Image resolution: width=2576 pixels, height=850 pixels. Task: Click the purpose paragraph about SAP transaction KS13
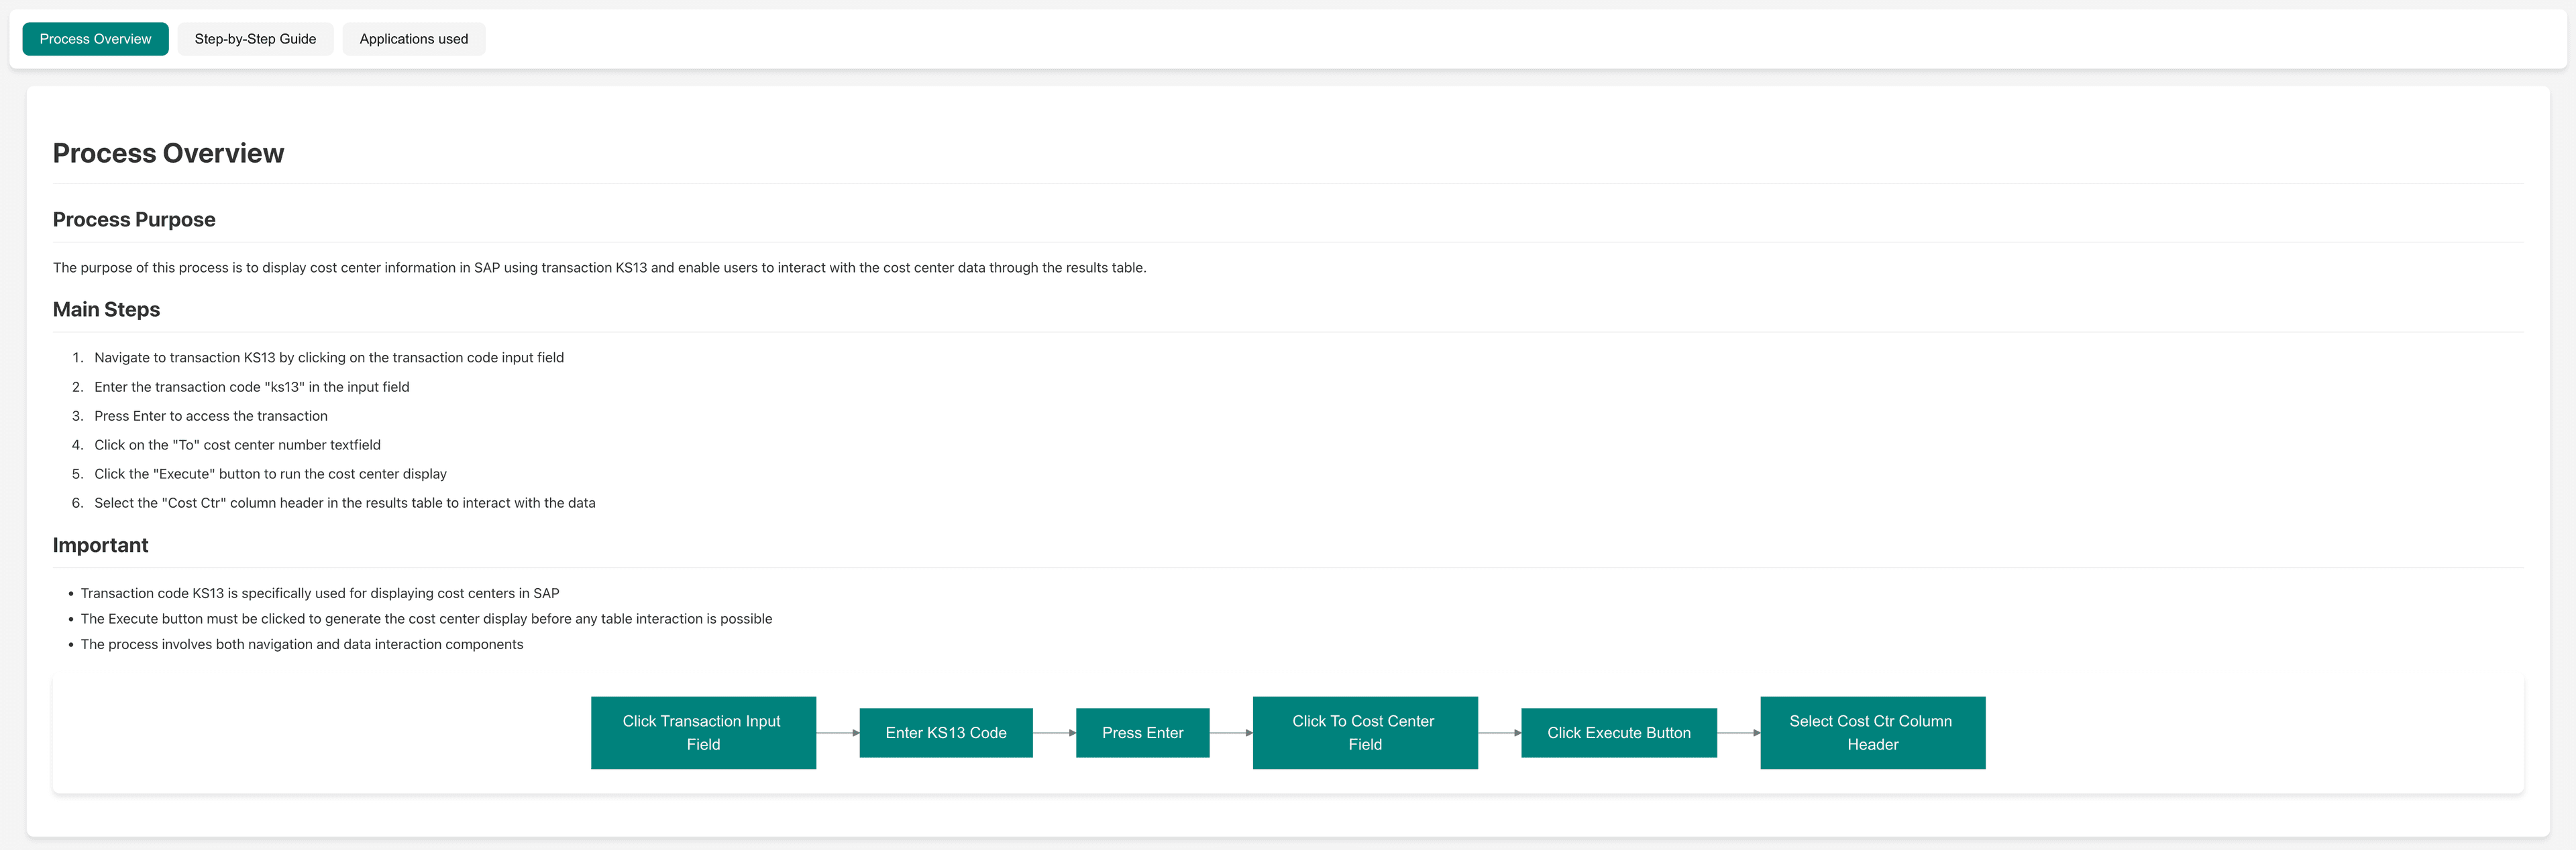(x=599, y=268)
